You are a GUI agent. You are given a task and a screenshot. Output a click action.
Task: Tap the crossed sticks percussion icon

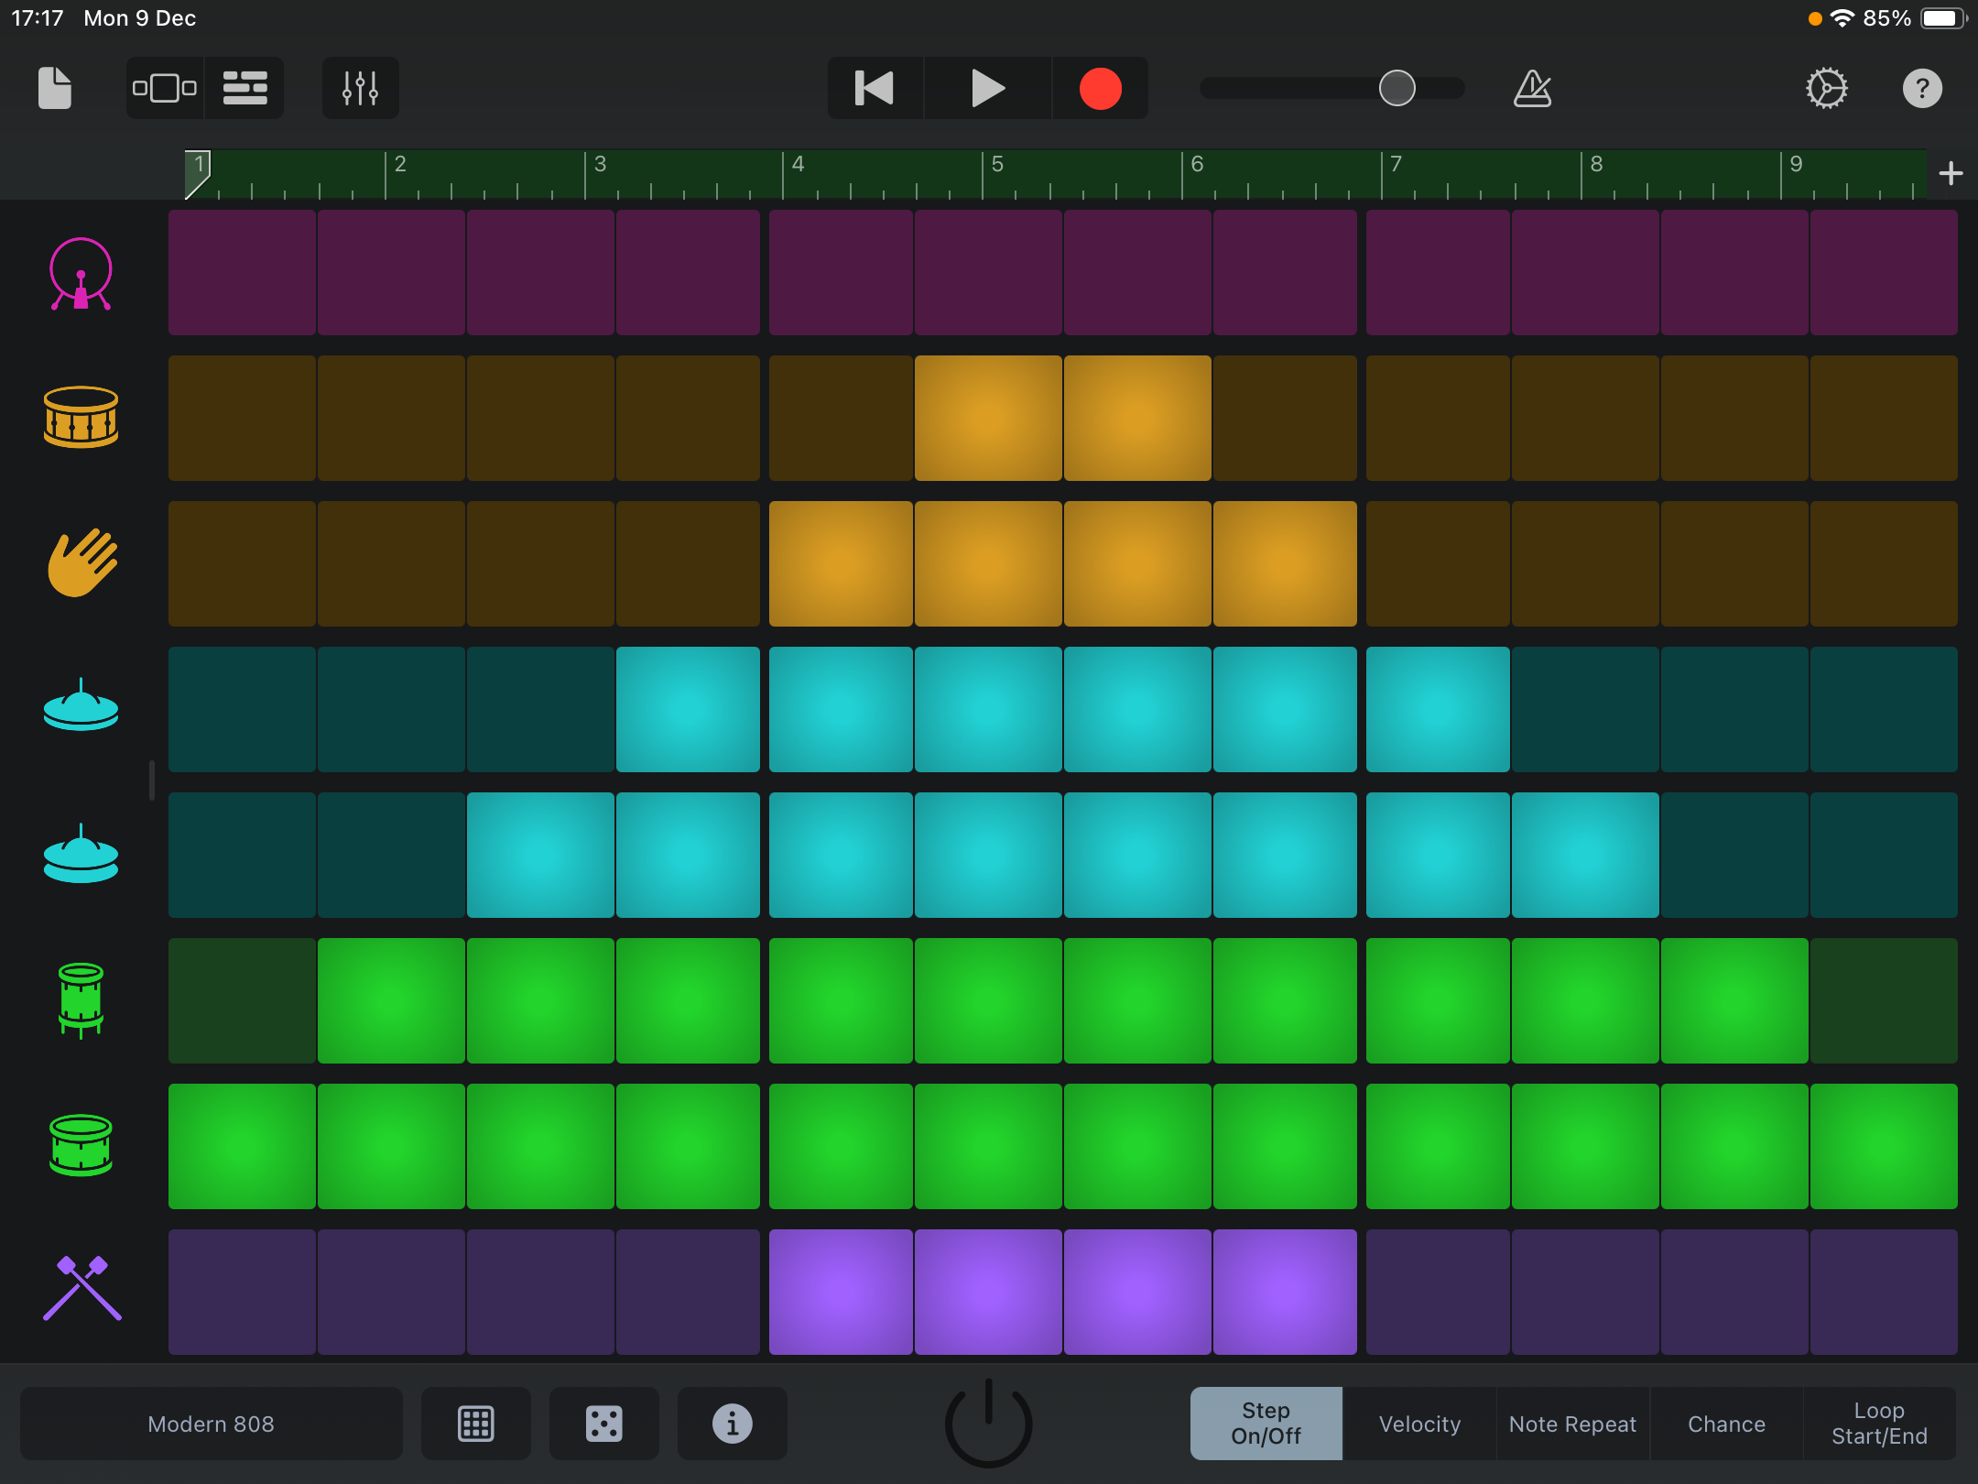(81, 1290)
